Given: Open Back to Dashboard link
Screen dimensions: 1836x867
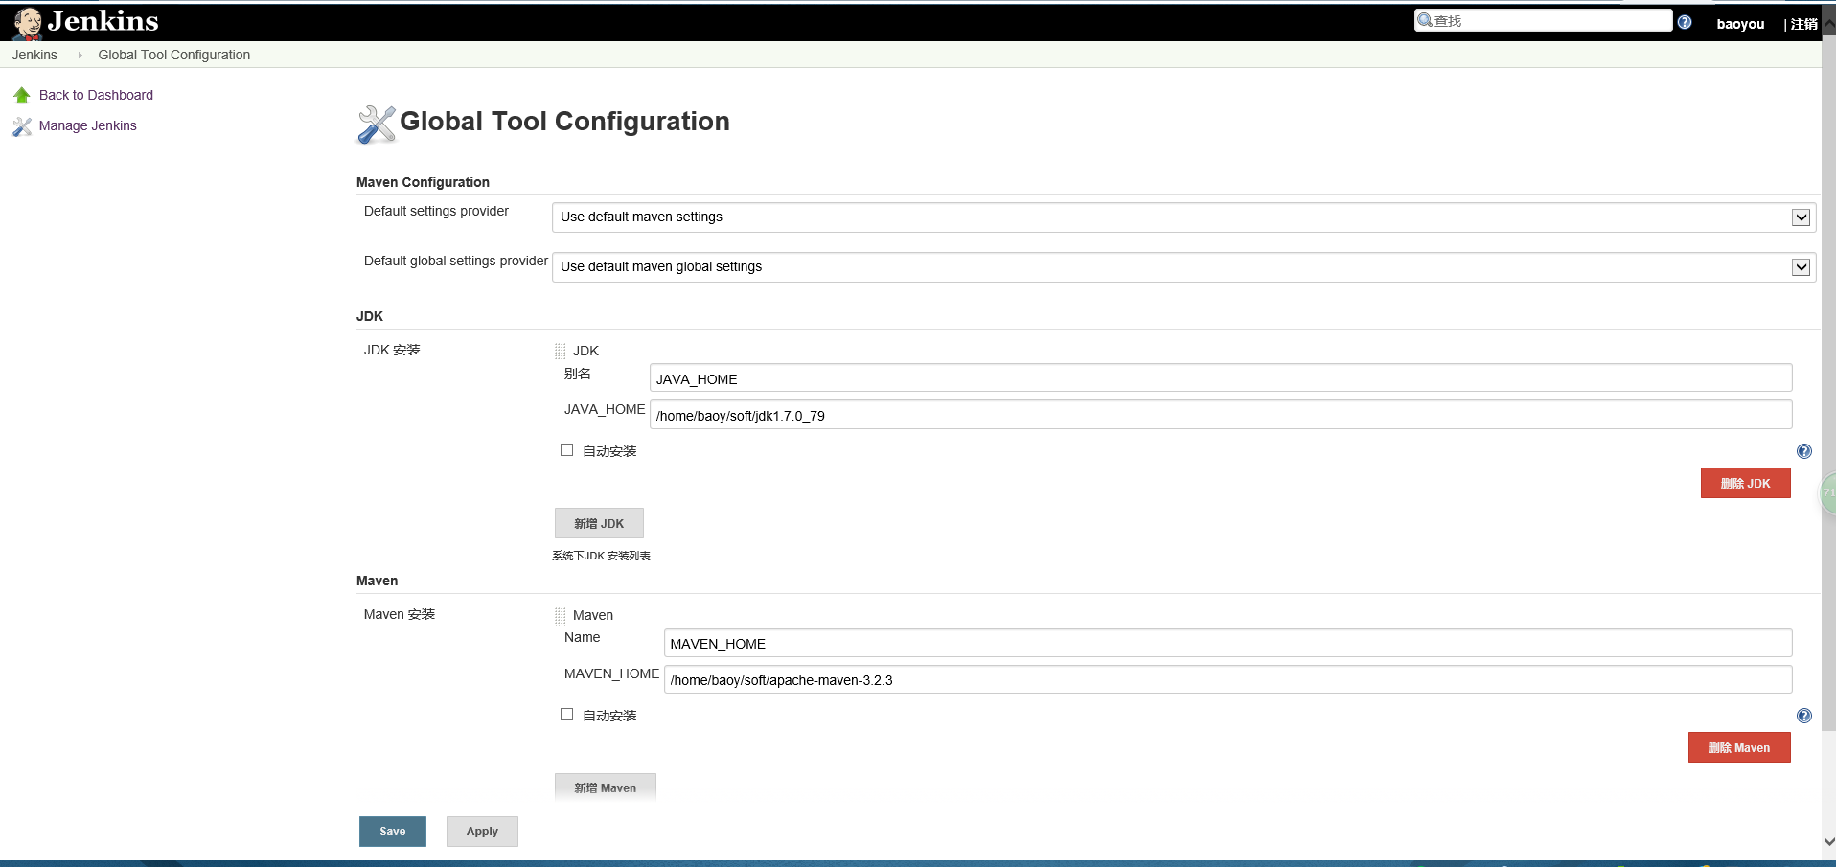Looking at the screenshot, I should [x=96, y=95].
